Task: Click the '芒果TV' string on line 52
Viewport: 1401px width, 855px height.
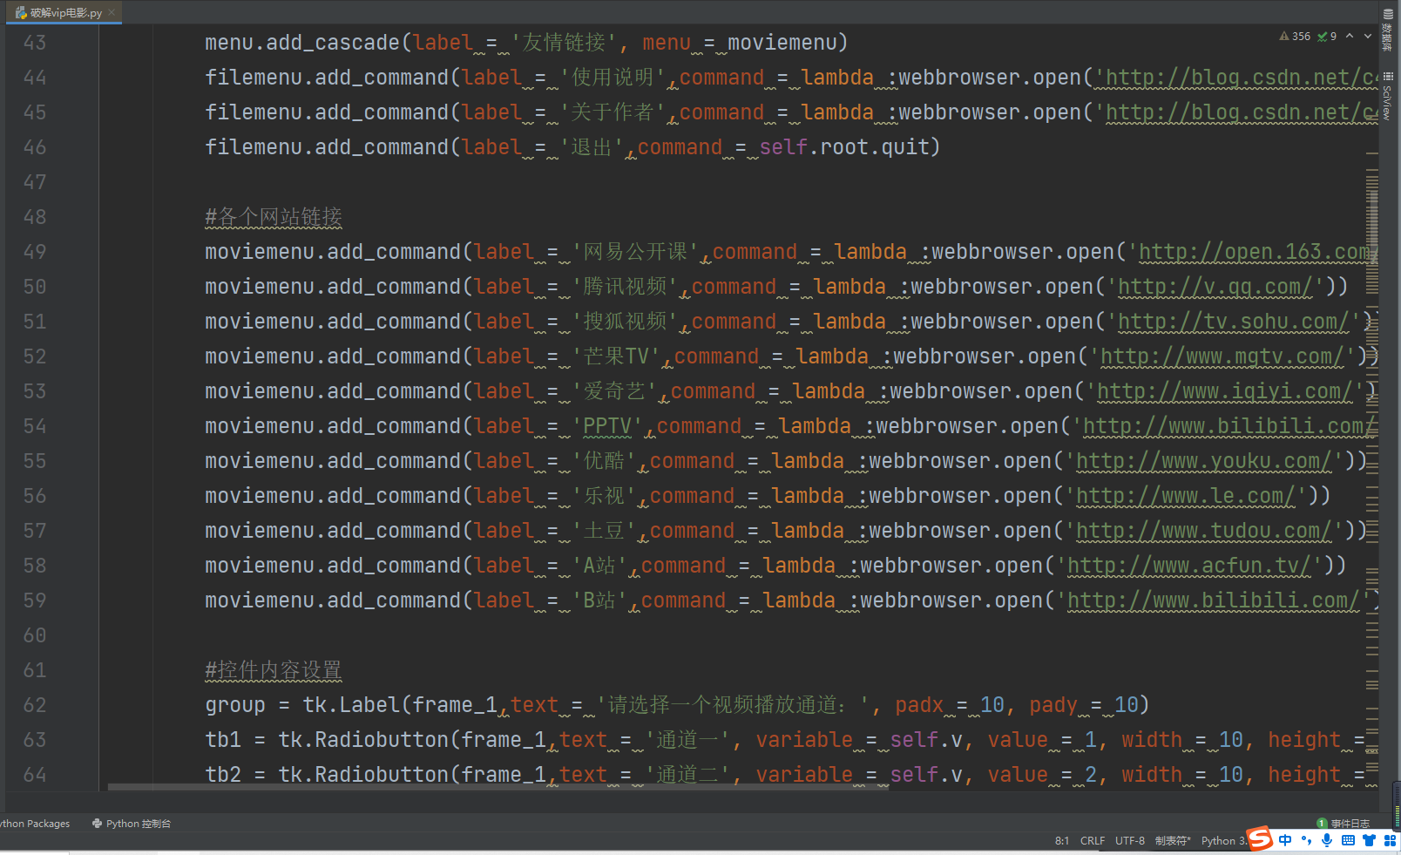Action: (616, 356)
